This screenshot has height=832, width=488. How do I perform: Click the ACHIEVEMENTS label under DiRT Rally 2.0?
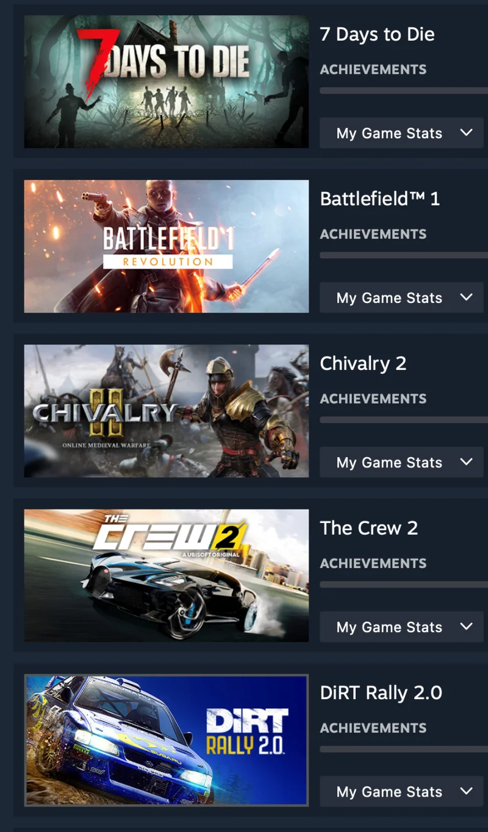[373, 728]
